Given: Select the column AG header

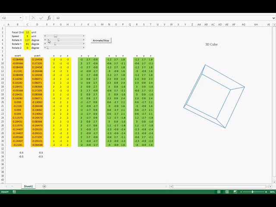Looking at the screenshot, I should coord(243,25).
